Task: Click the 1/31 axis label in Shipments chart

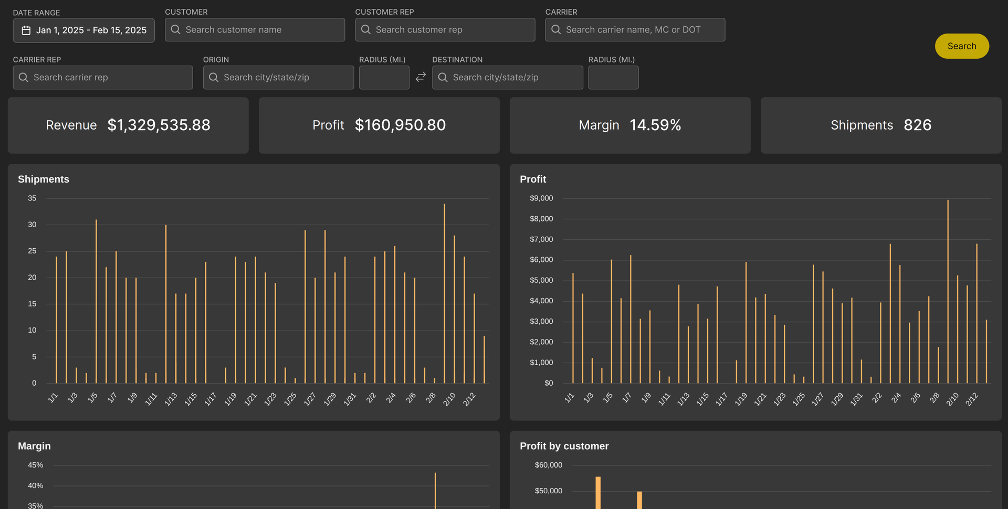Action: point(350,399)
